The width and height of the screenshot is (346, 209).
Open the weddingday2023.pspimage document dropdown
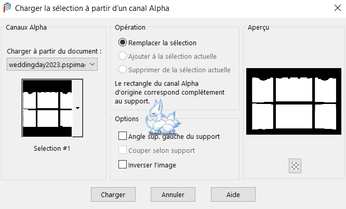click(52, 64)
